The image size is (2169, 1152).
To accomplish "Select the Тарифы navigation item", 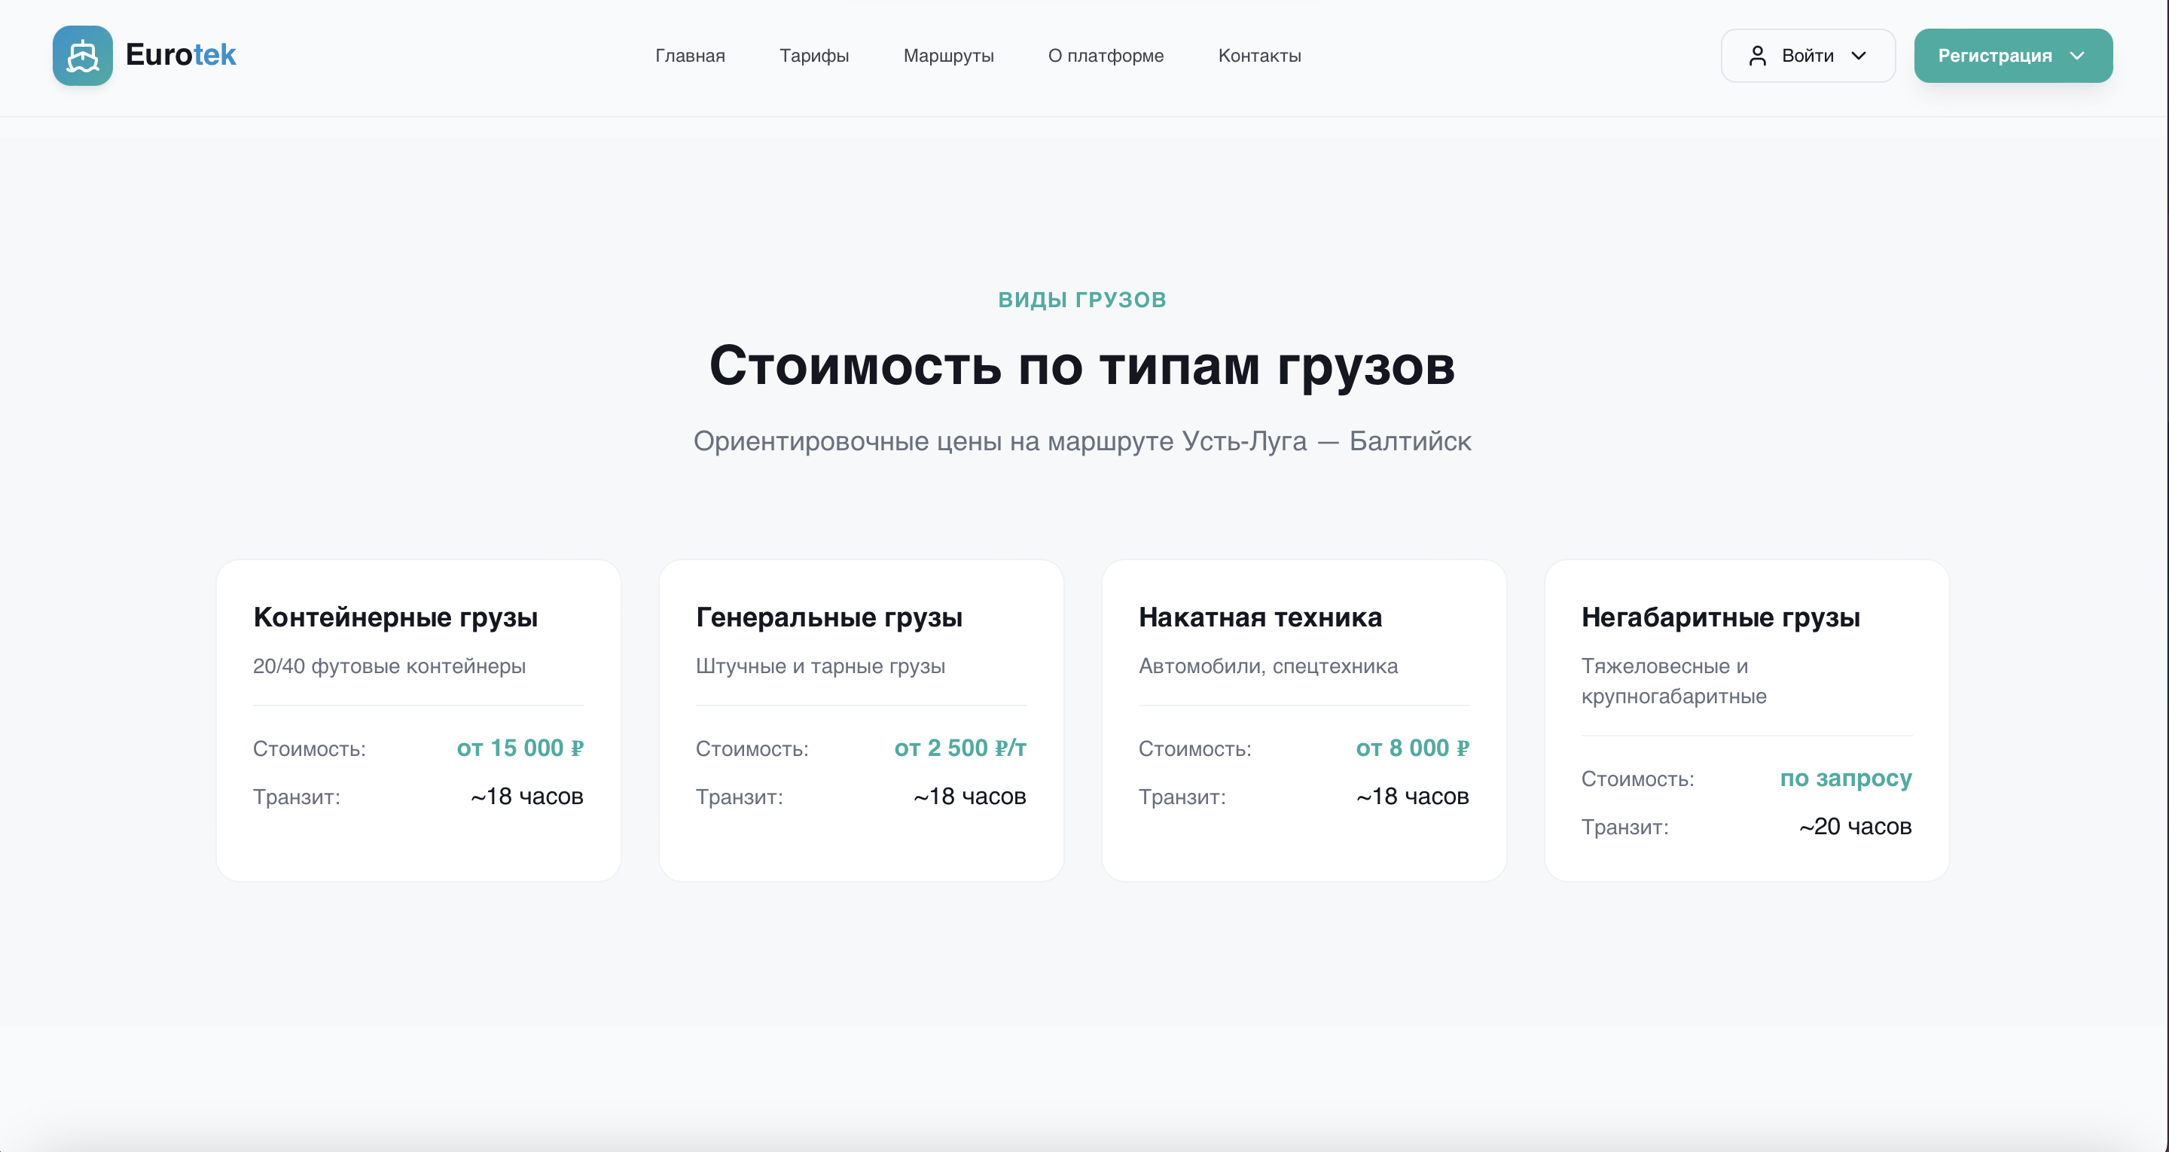I will coord(814,56).
